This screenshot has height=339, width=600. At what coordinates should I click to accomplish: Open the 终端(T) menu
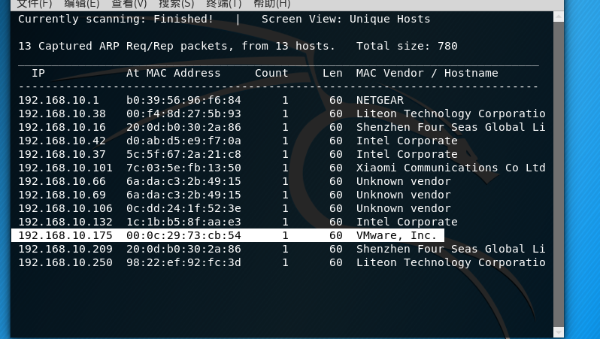click(224, 4)
